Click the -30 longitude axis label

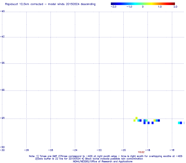tap(2, 150)
